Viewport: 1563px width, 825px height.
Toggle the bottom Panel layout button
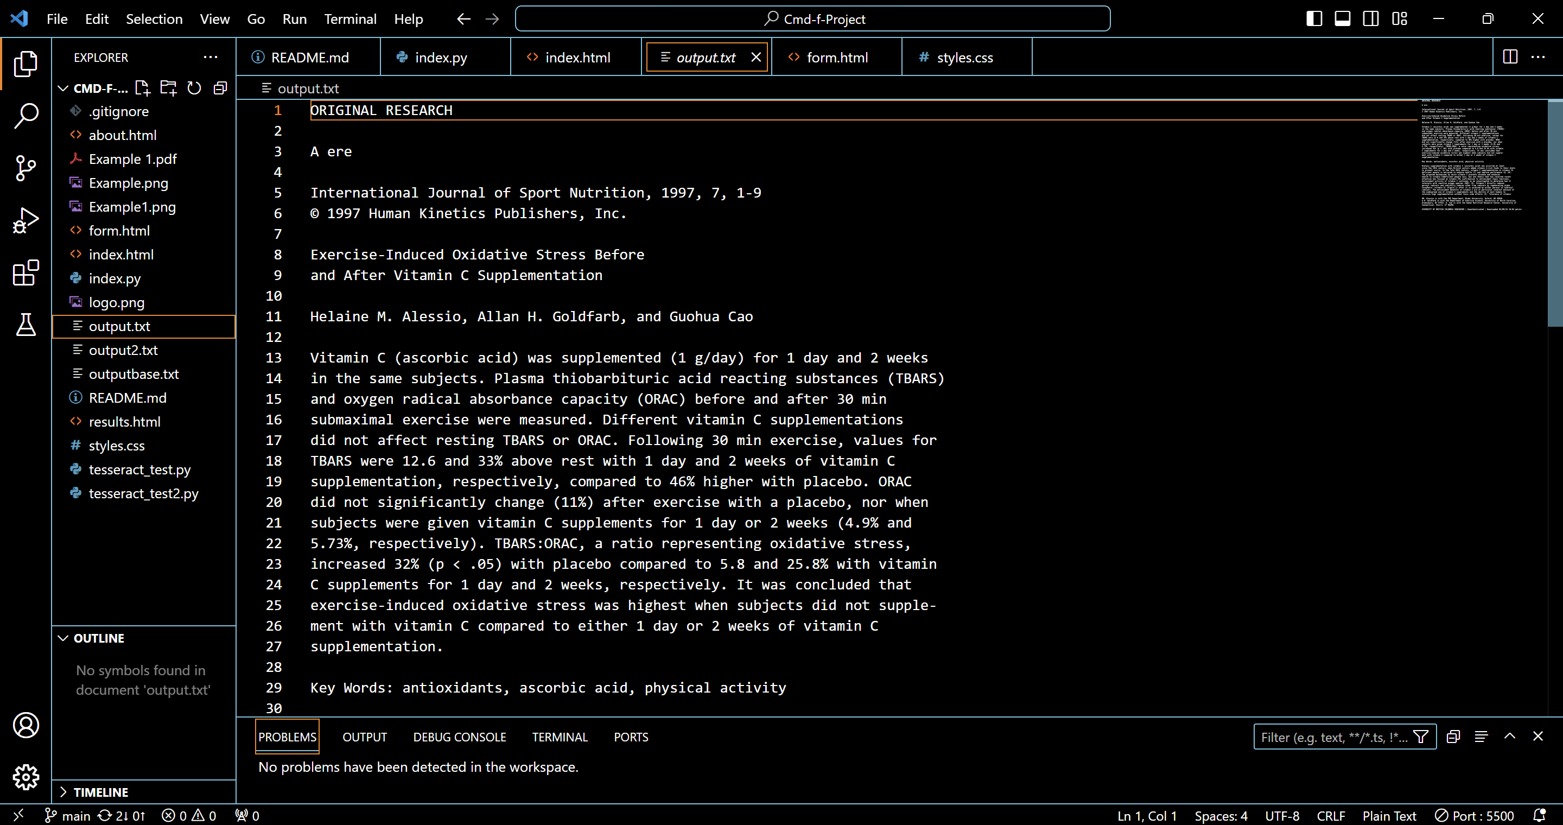(x=1342, y=19)
